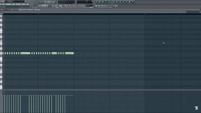The height and width of the screenshot is (113, 201).
Task: Open the HELP menu
Action: [x=27, y=4]
